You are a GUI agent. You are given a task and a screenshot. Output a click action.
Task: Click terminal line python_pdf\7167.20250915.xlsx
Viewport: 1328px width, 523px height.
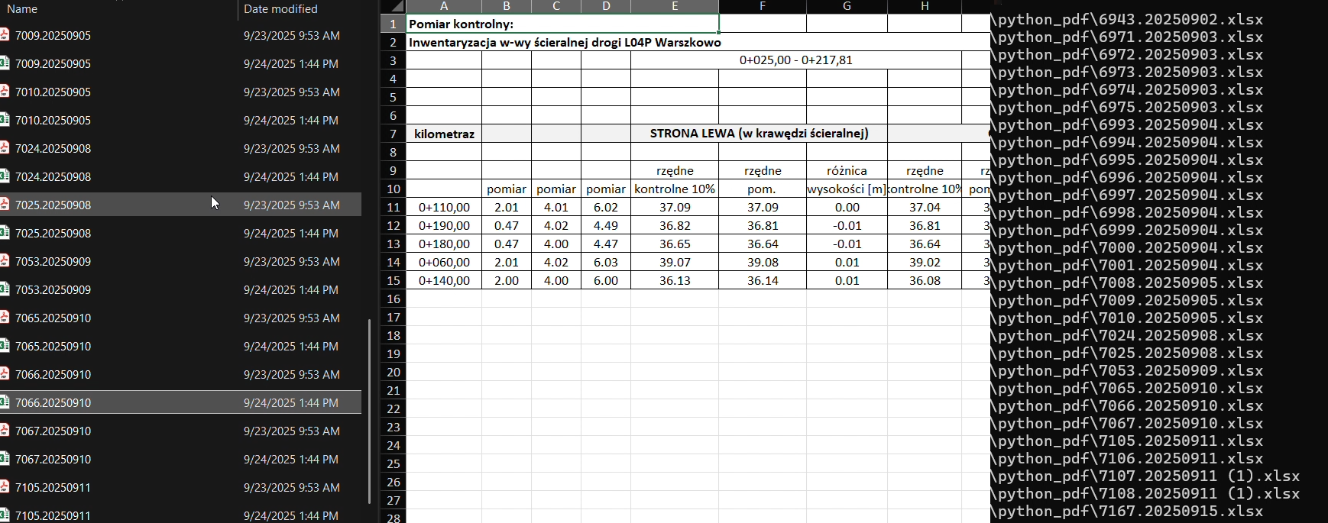click(1127, 512)
